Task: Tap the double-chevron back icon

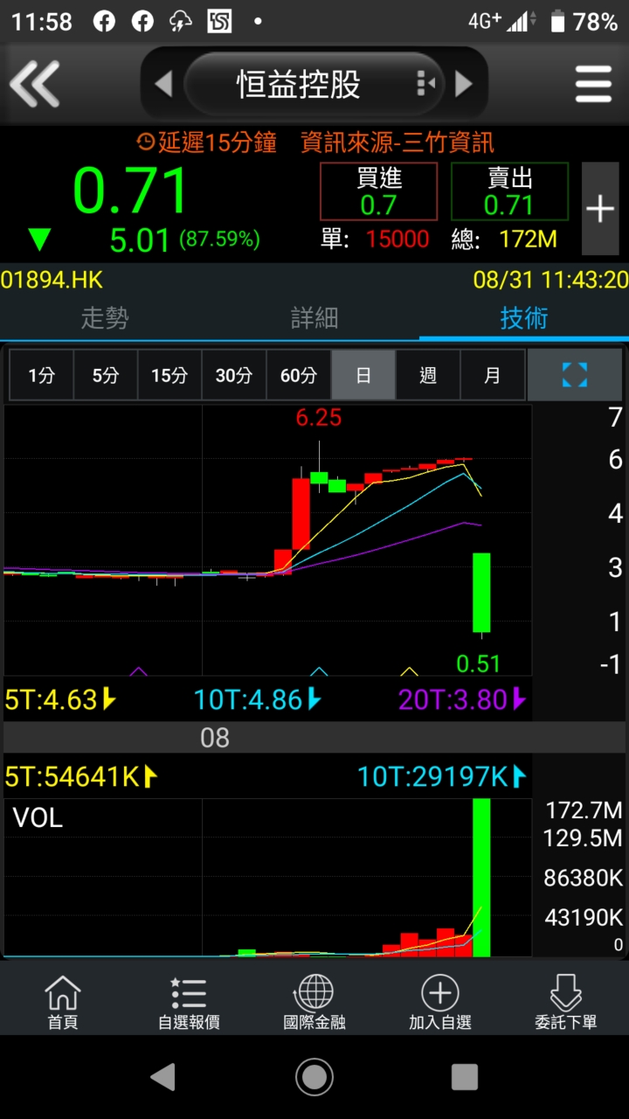Action: click(x=35, y=84)
